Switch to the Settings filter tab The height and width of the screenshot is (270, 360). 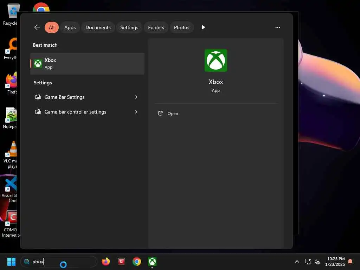click(129, 27)
